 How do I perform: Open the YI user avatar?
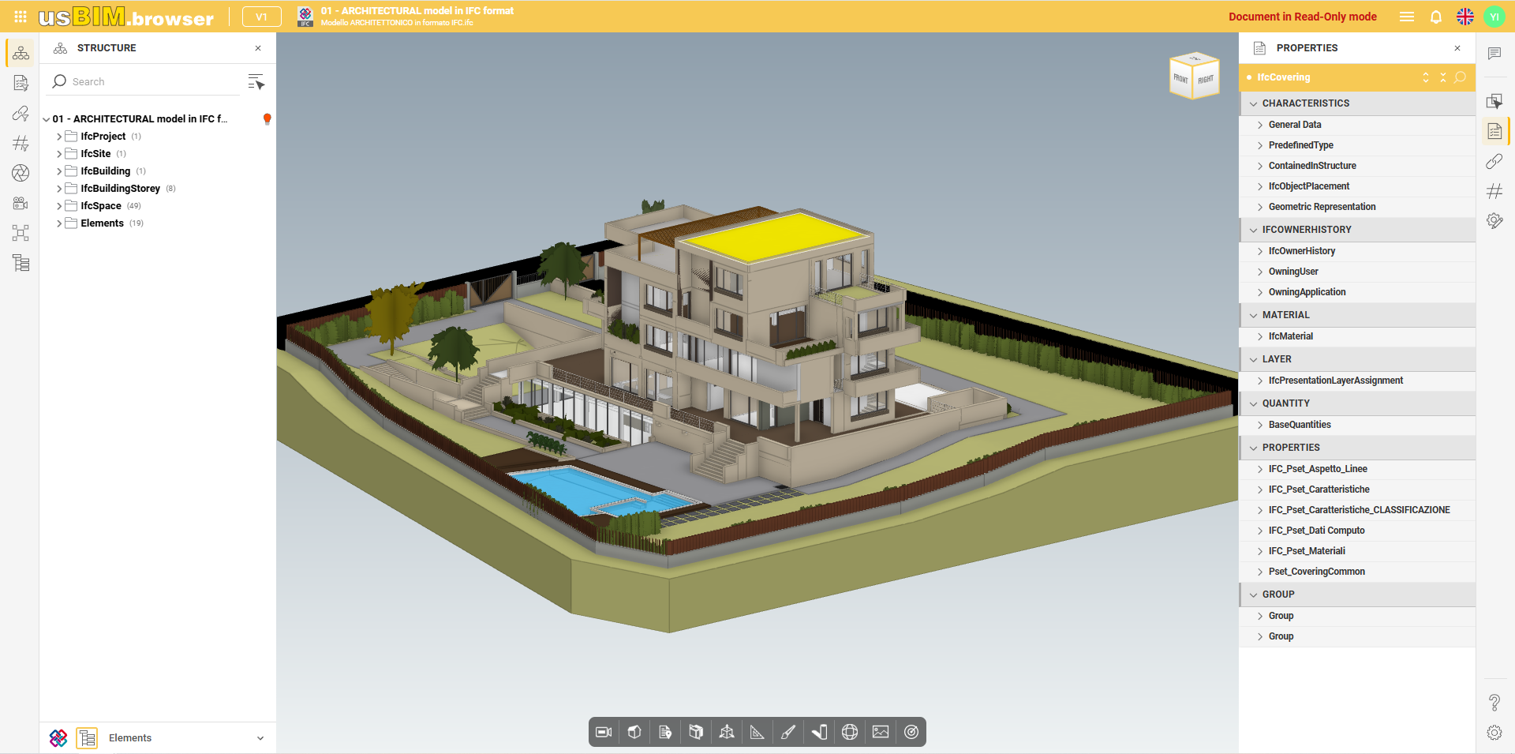click(1494, 17)
